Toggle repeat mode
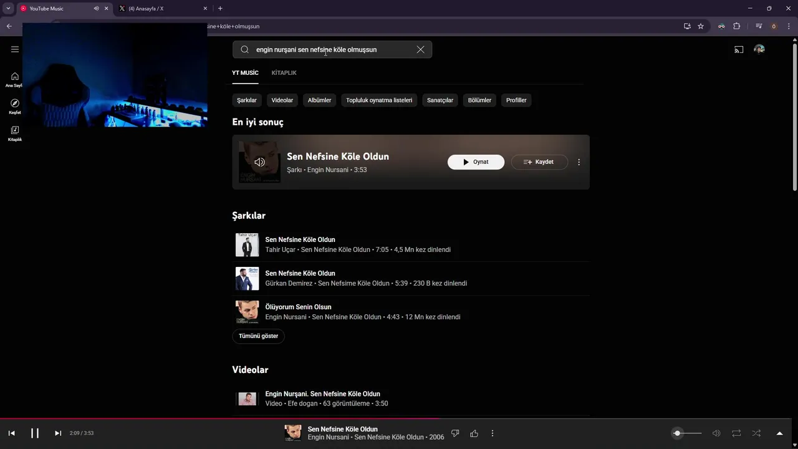This screenshot has width=798, height=449. click(736, 433)
